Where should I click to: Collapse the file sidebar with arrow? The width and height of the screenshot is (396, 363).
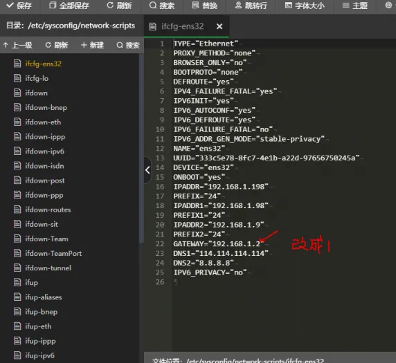[147, 170]
